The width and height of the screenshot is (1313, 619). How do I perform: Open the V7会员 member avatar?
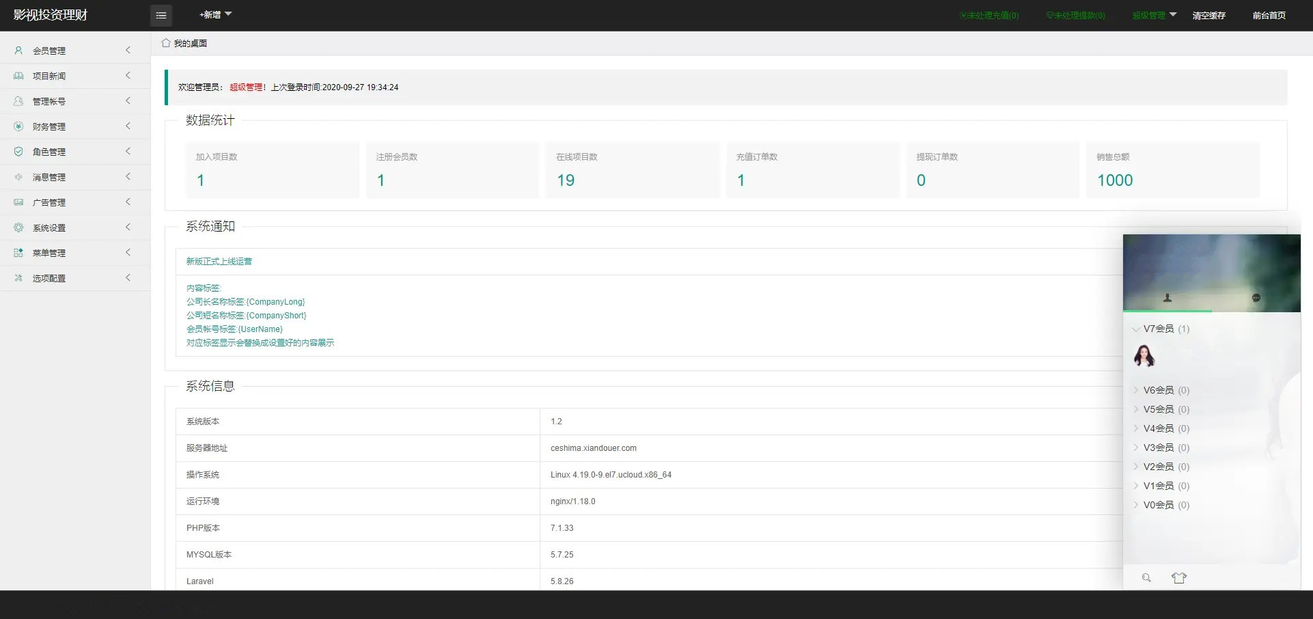tap(1144, 356)
